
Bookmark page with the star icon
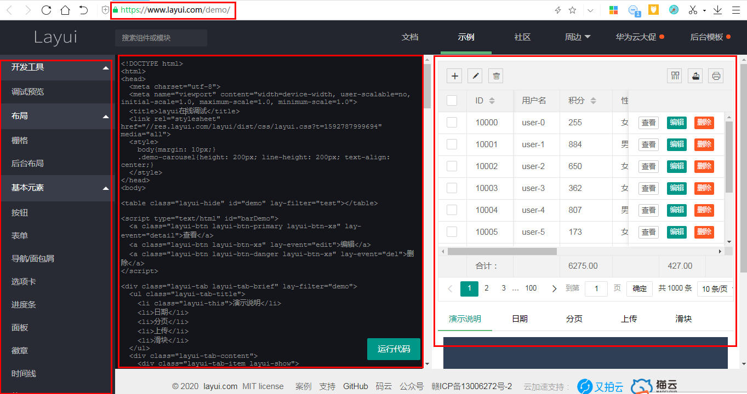tap(573, 10)
